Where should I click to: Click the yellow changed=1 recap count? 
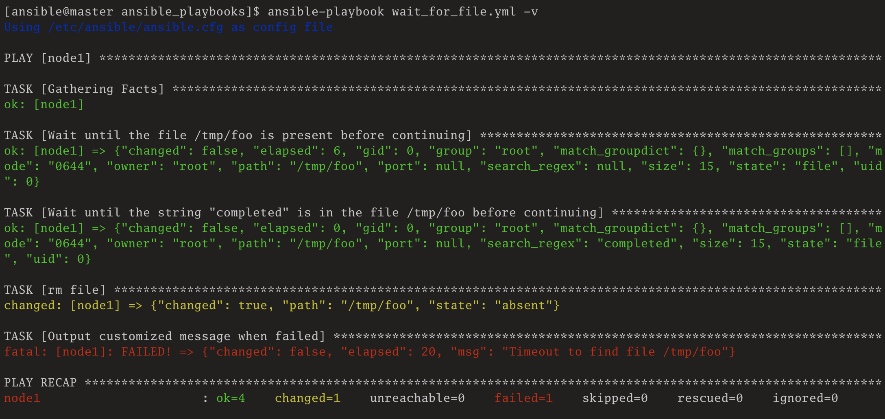307,398
